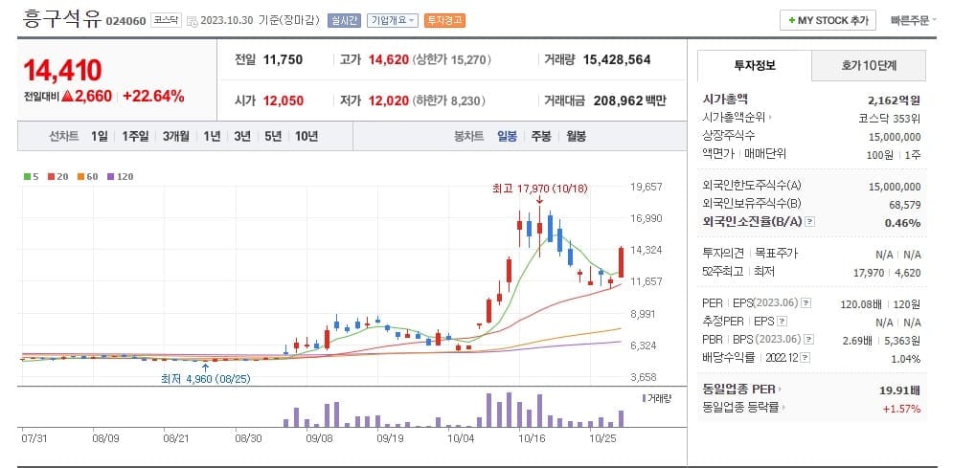Click the stock code 024060
This screenshot has width=953, height=468.
125,21
